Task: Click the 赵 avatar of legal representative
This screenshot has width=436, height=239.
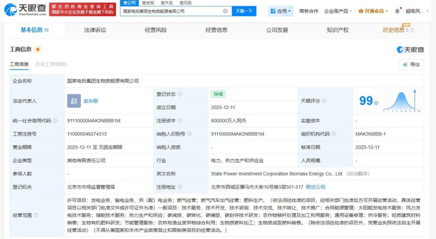Action: [x=74, y=101]
